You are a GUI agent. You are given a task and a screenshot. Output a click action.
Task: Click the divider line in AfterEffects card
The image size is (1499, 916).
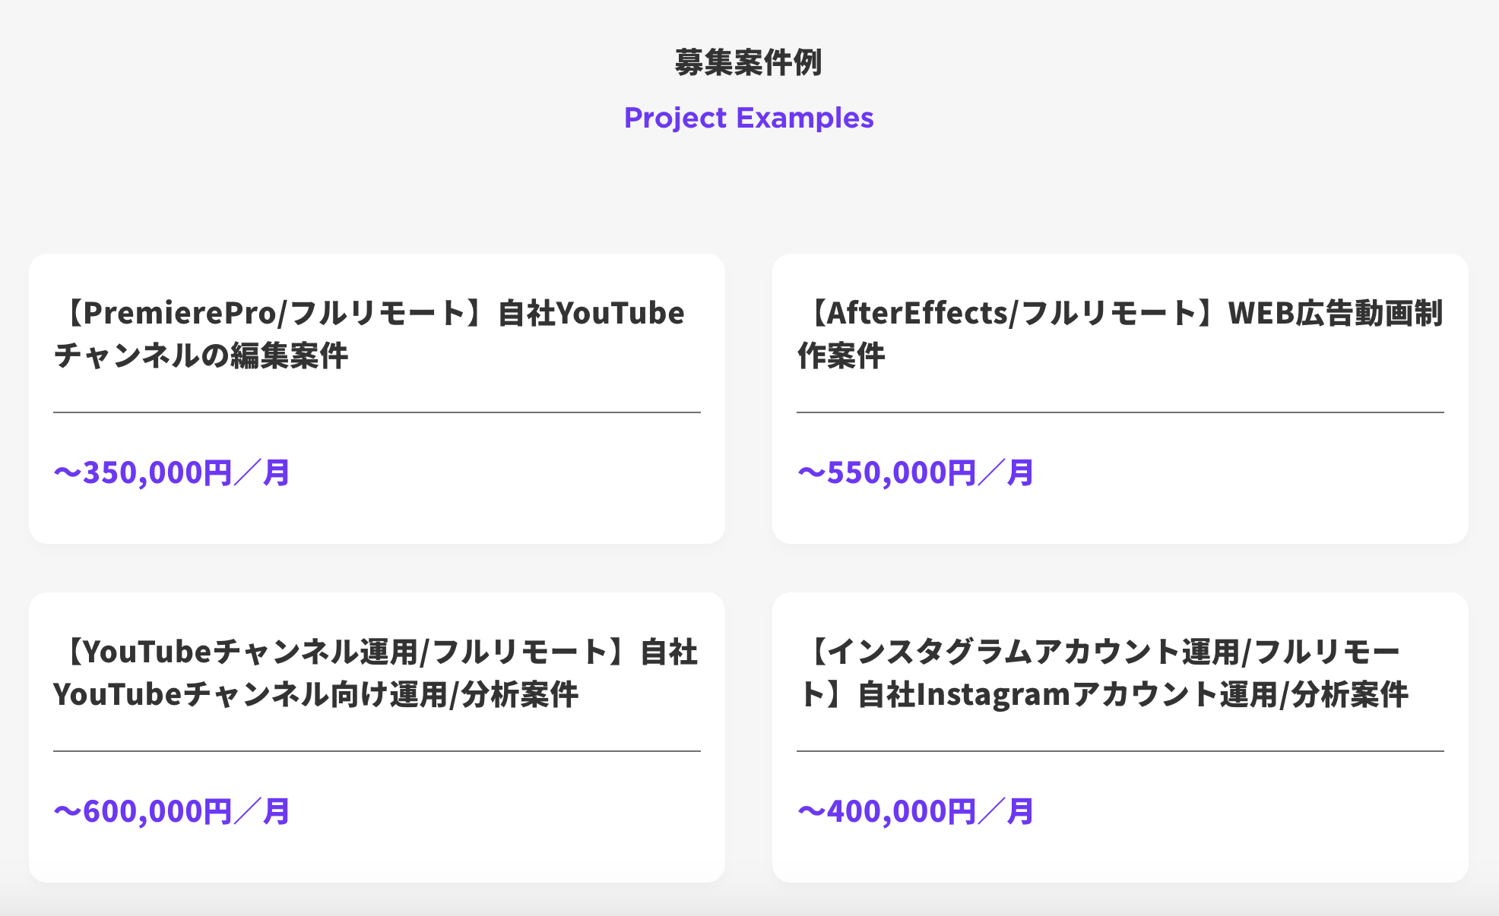(x=1120, y=412)
